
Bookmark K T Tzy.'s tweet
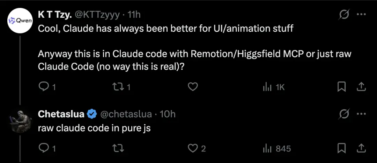coord(342,87)
